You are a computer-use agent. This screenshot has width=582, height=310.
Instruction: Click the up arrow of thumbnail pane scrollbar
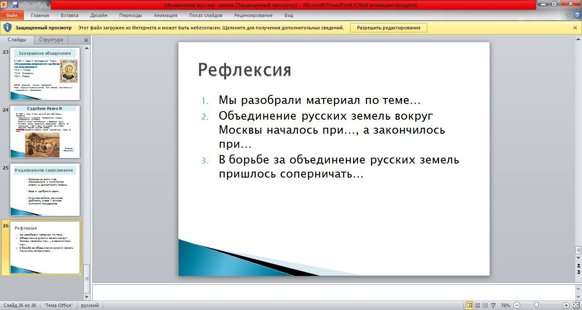(87, 48)
